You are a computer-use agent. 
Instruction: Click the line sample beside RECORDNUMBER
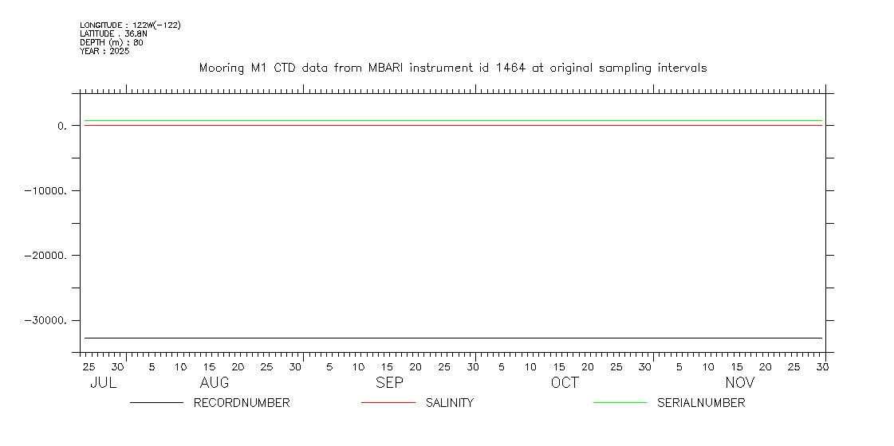(x=156, y=403)
